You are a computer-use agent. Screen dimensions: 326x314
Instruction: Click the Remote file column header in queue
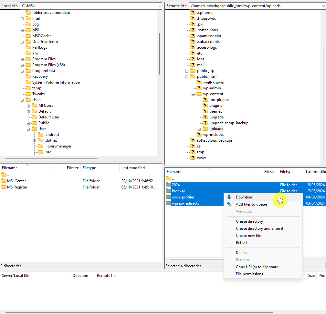coord(106,276)
